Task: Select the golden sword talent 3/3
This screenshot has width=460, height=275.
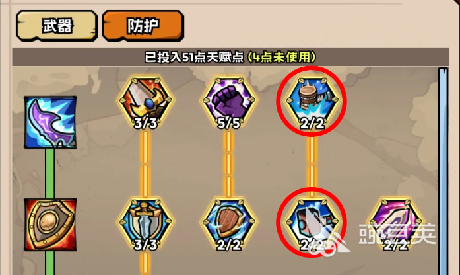Action: [x=145, y=100]
